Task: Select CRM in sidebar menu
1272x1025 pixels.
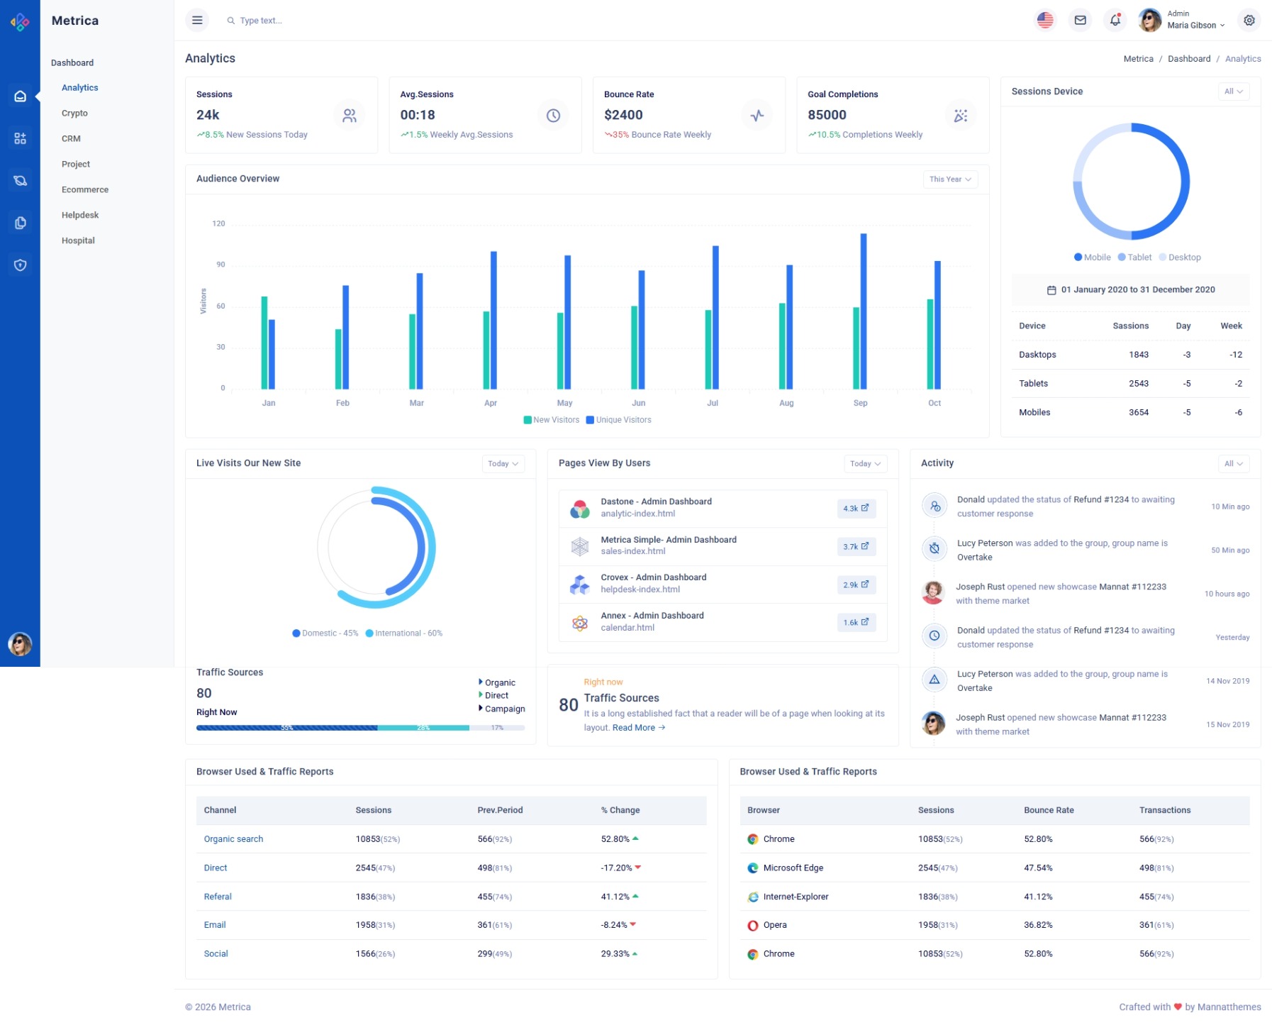Action: [x=71, y=139]
